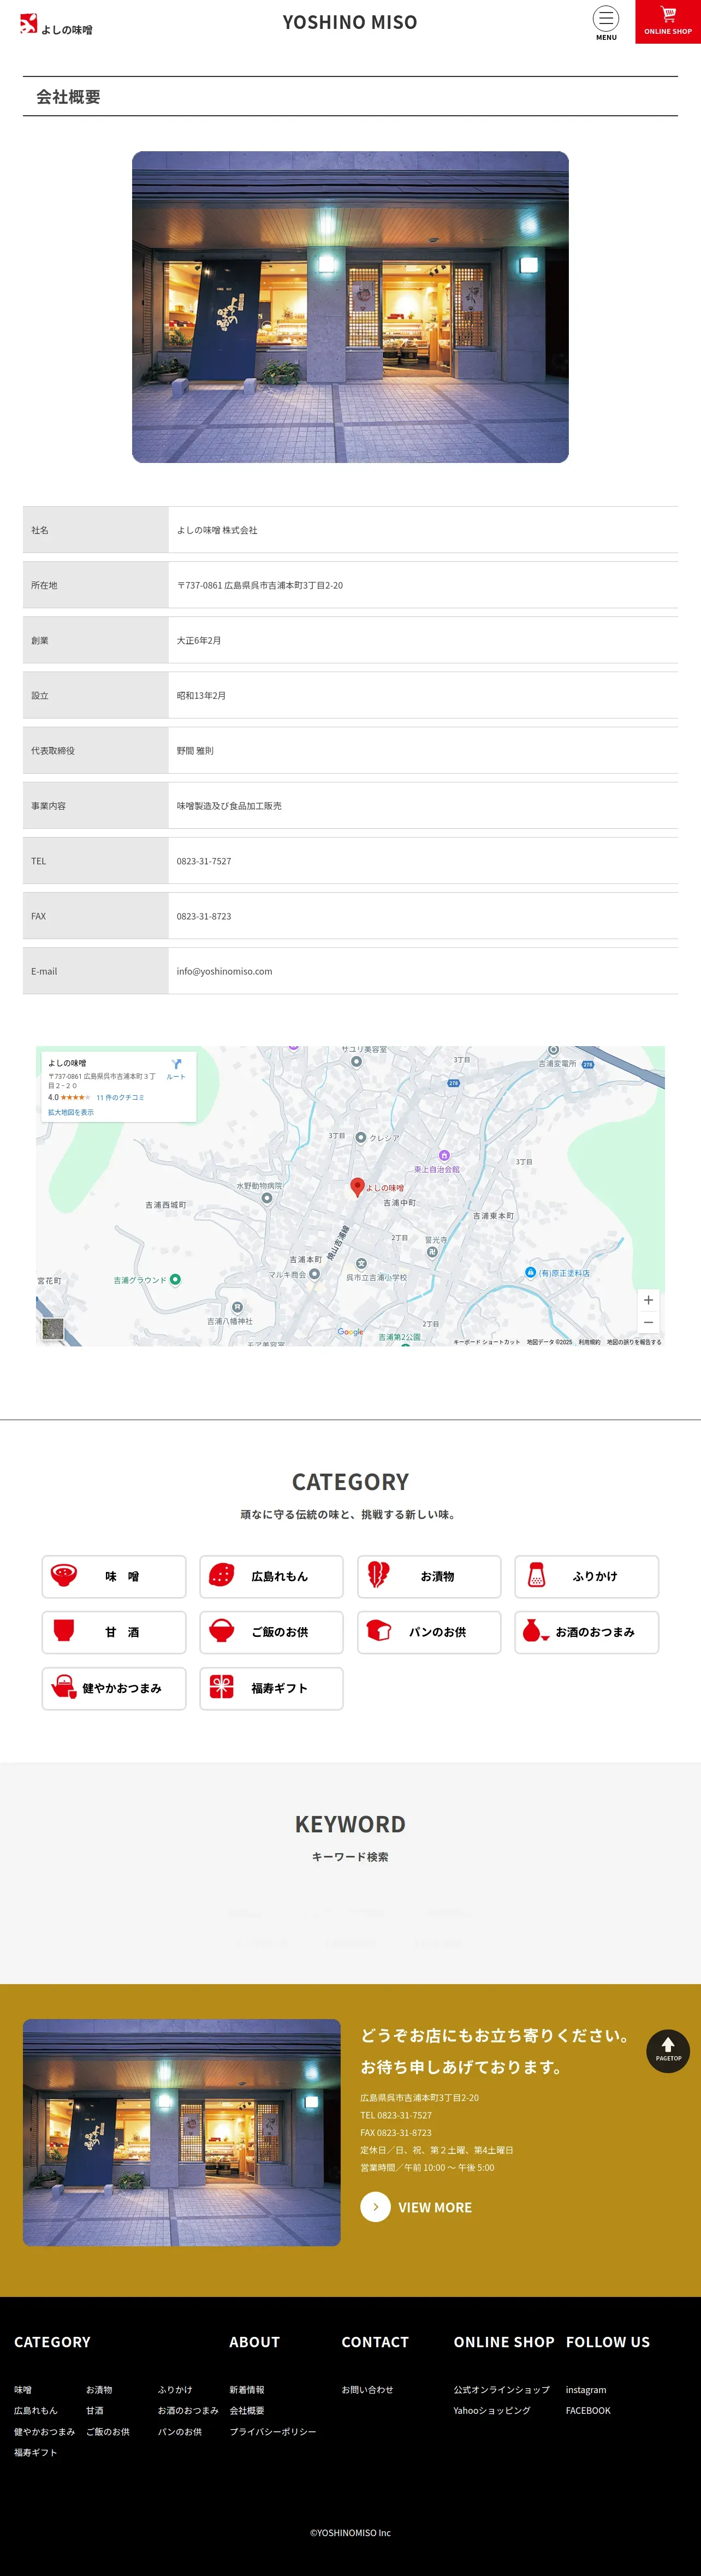
Task: Go to 会社概要 in the footer
Action: (247, 2410)
